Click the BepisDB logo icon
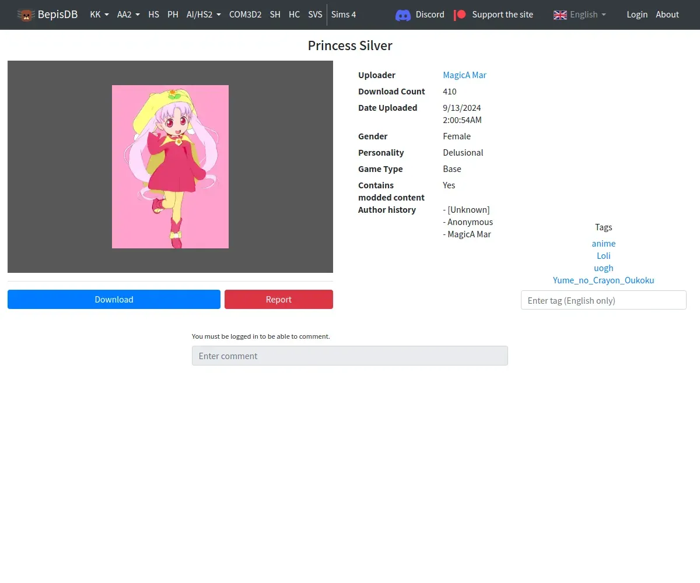This screenshot has height=583, width=700. pos(26,15)
